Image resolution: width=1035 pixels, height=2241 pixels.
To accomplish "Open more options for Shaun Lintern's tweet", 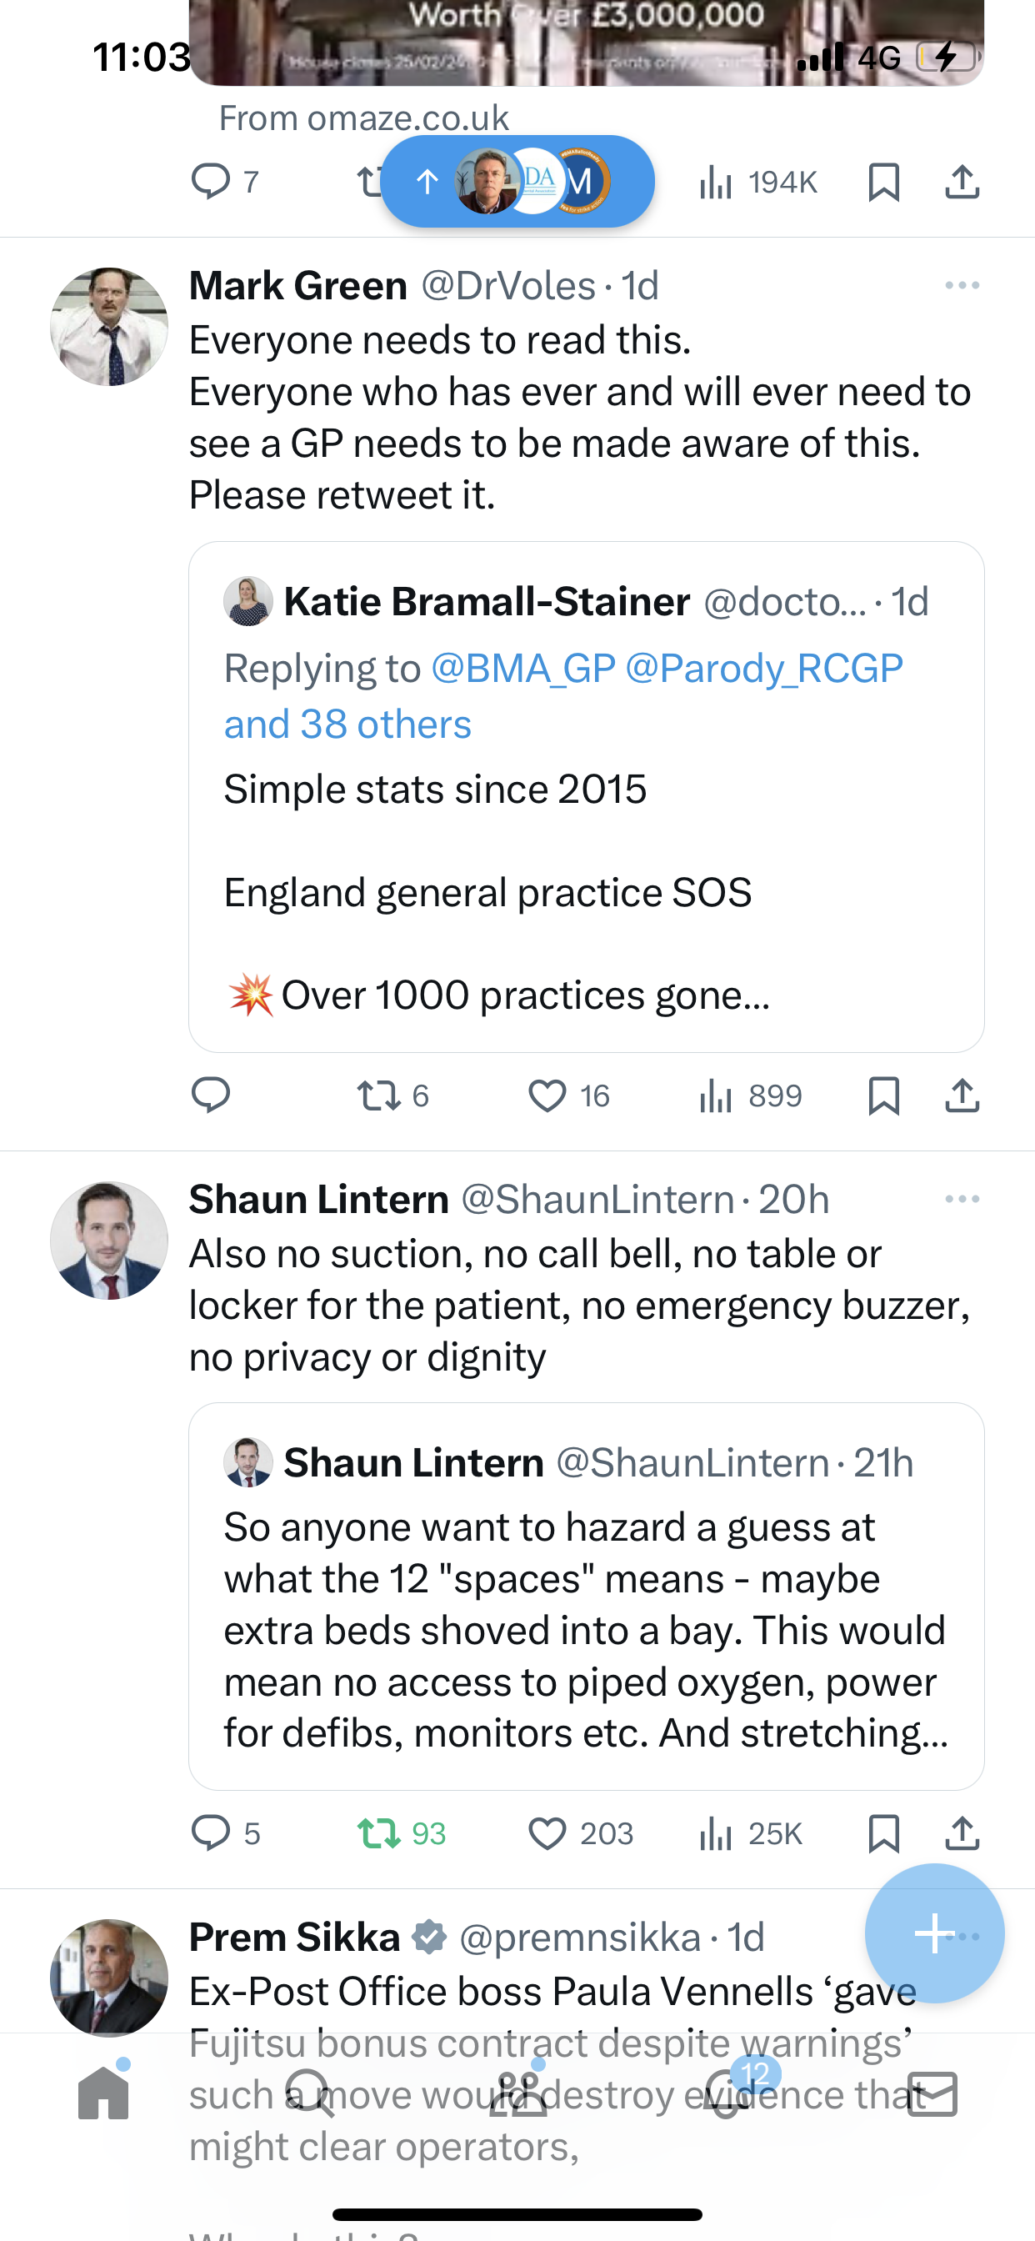I will 962,1199.
